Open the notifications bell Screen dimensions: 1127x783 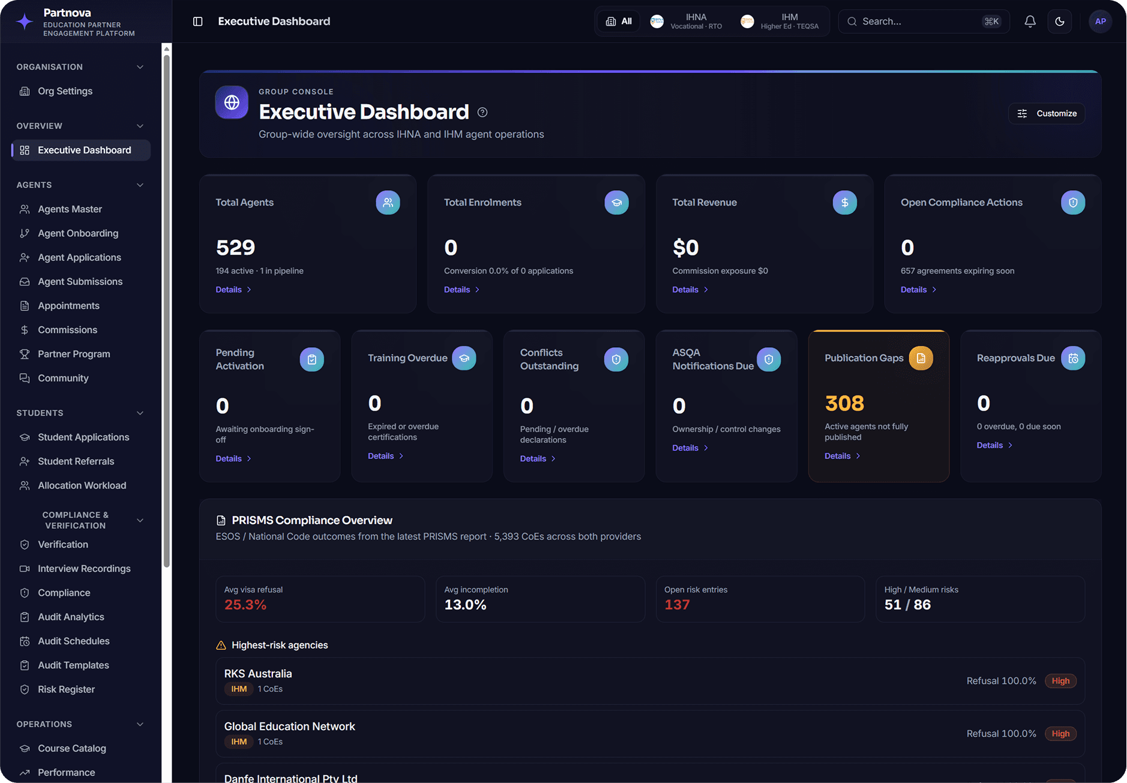(x=1030, y=22)
